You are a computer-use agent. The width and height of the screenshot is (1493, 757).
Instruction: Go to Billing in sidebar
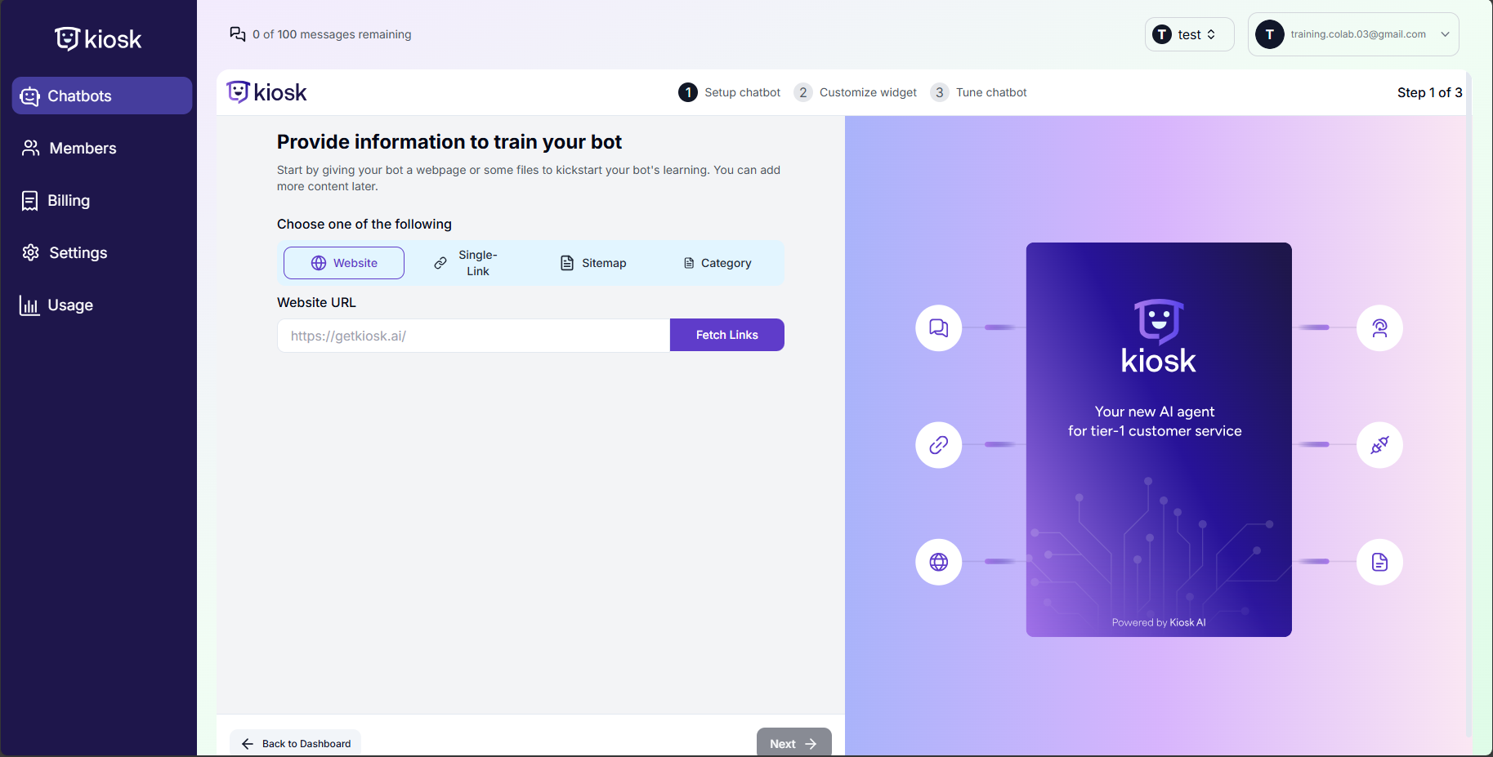pyautogui.click(x=69, y=201)
